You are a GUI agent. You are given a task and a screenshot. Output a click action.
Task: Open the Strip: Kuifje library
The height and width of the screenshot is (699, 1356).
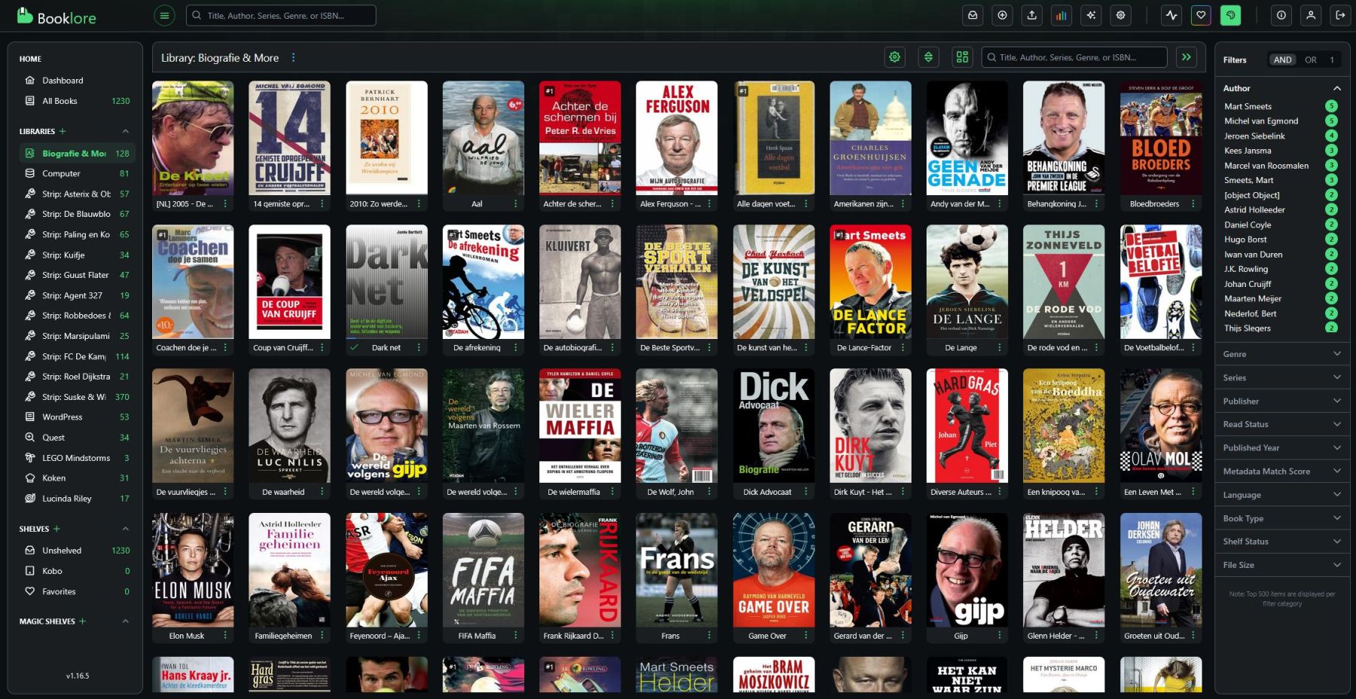[63, 255]
